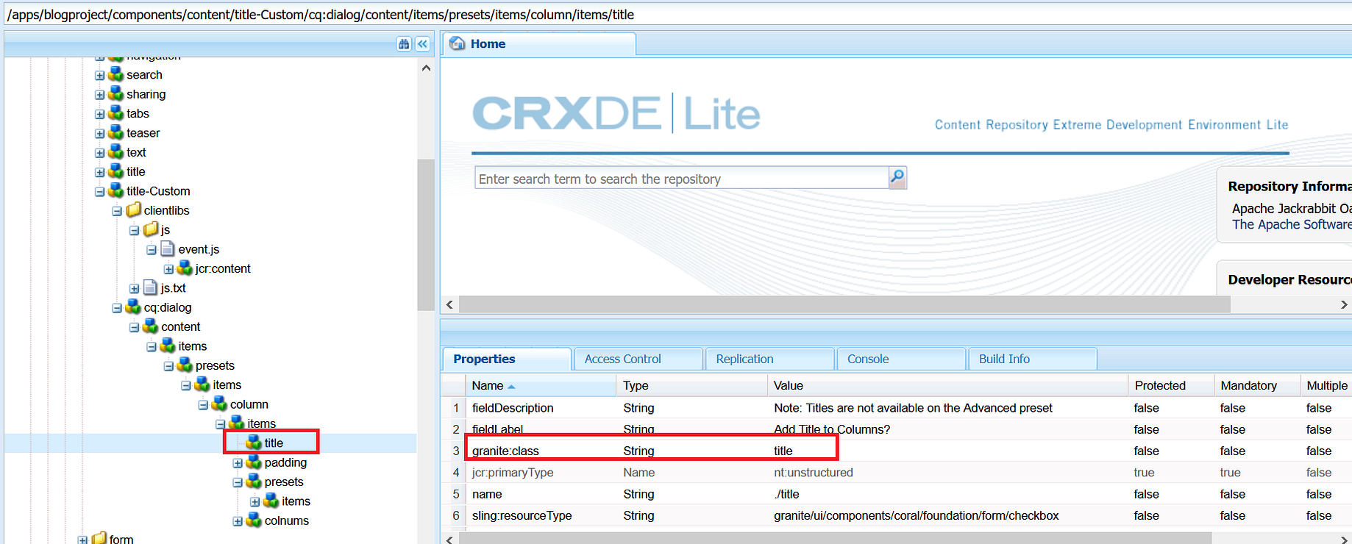Open the Properties tab

(507, 359)
